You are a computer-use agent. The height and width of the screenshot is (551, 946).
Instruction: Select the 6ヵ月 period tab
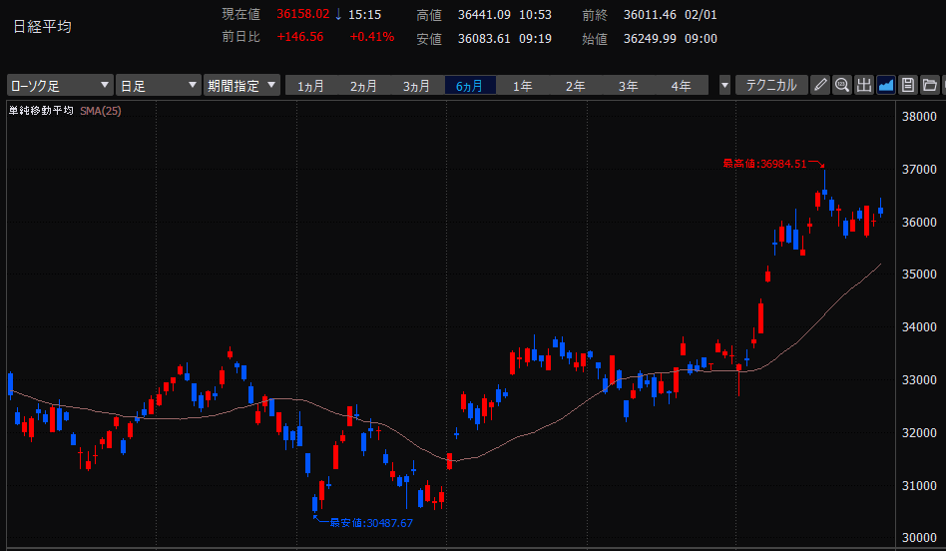469,86
